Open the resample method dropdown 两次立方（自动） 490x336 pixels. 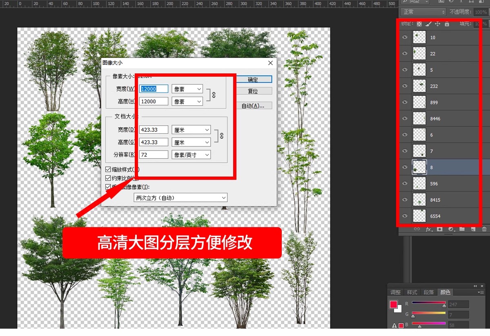pos(180,197)
